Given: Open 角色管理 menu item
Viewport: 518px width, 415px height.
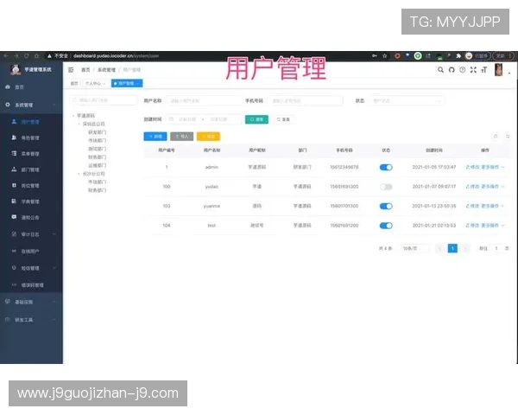Looking at the screenshot, I should tap(31, 137).
